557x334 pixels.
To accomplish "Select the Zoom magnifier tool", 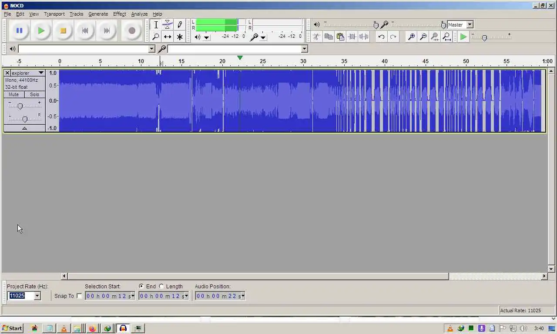I will click(x=156, y=37).
